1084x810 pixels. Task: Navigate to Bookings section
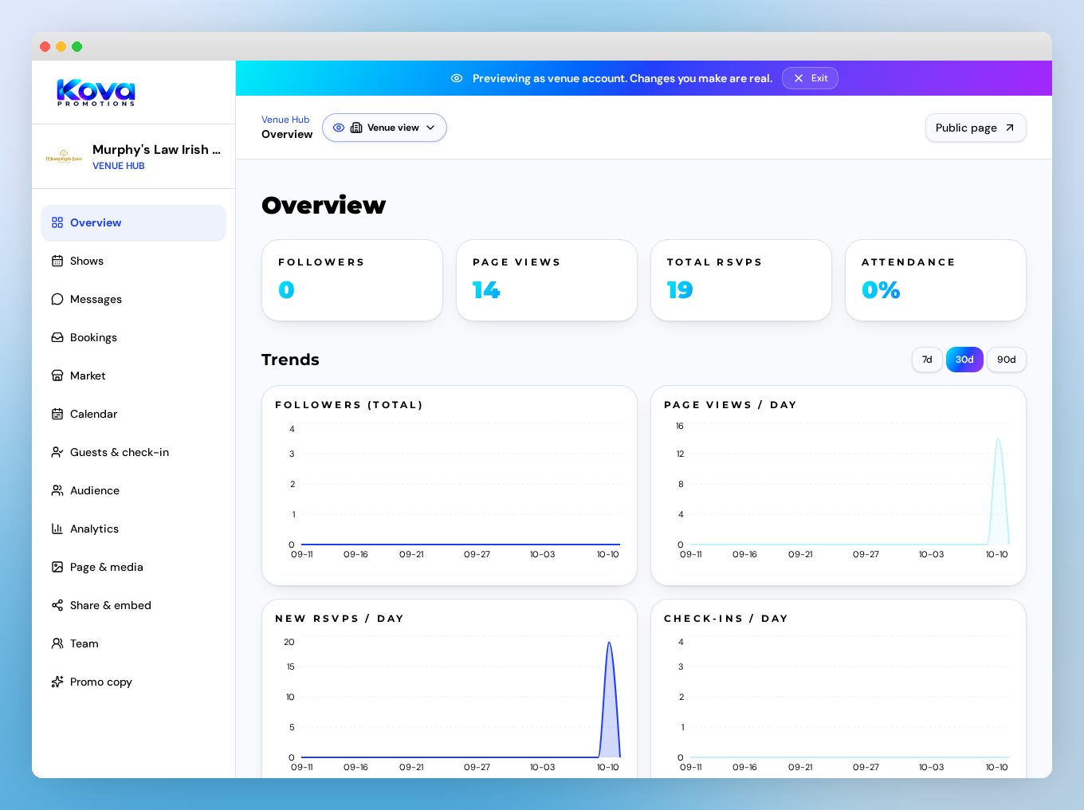(x=133, y=337)
